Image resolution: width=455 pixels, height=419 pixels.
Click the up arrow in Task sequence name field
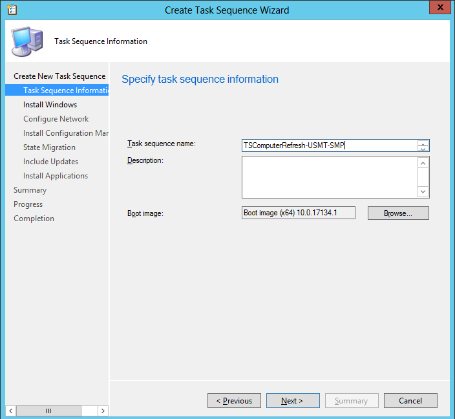[423, 143]
